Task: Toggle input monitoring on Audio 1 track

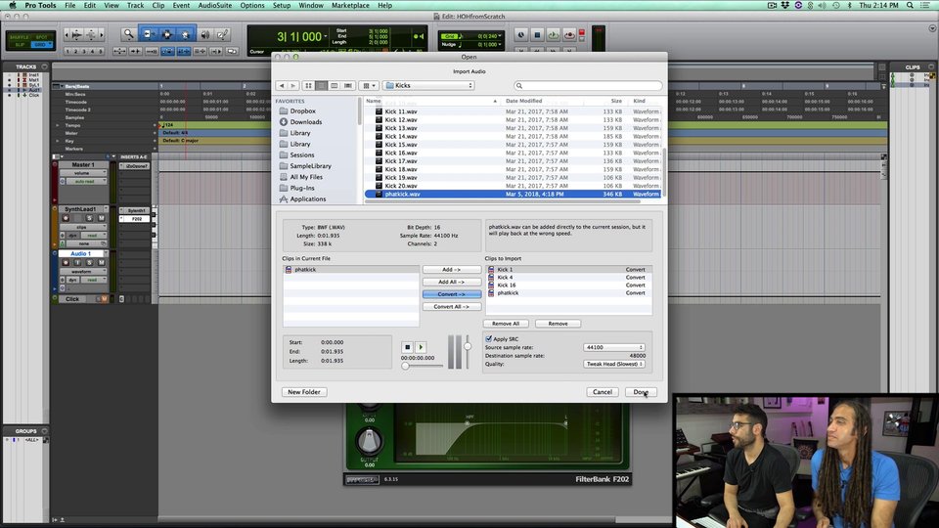Action: click(78, 262)
